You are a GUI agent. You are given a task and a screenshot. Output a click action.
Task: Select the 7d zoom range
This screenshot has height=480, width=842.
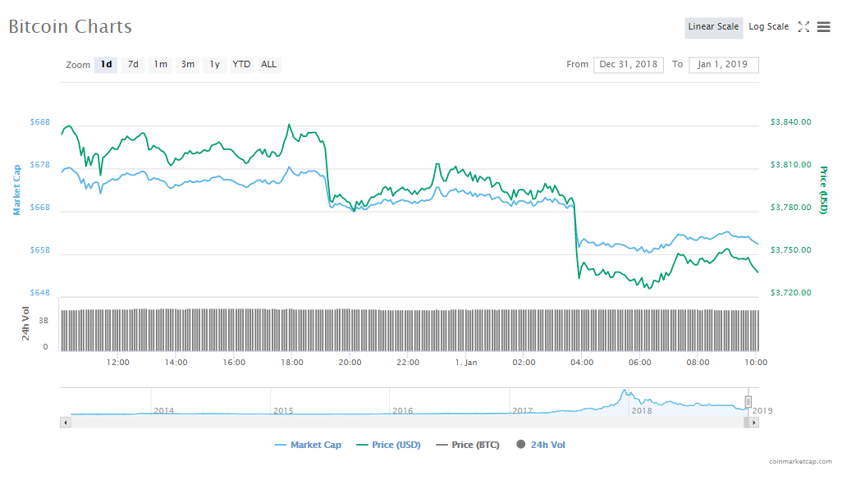(x=133, y=65)
